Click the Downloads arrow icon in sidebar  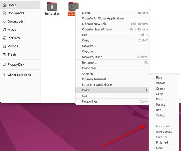[x=4, y=22]
